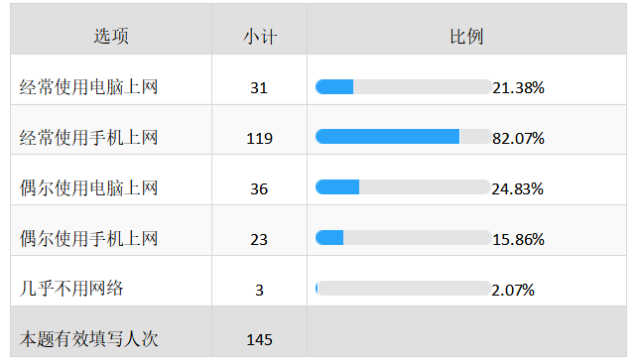This screenshot has width=641, height=364.
Task: Select the 经常使用电脑上网 row label
Action: click(x=88, y=87)
